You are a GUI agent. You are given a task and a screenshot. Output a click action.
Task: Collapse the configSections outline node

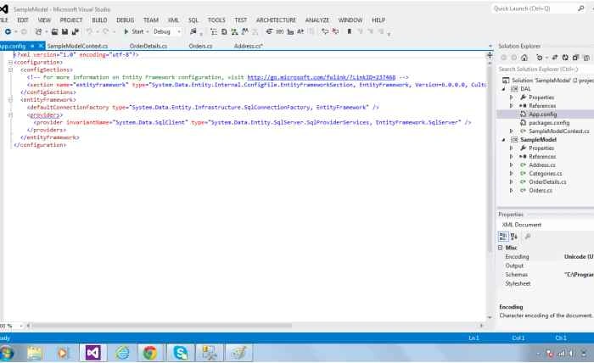point(10,70)
